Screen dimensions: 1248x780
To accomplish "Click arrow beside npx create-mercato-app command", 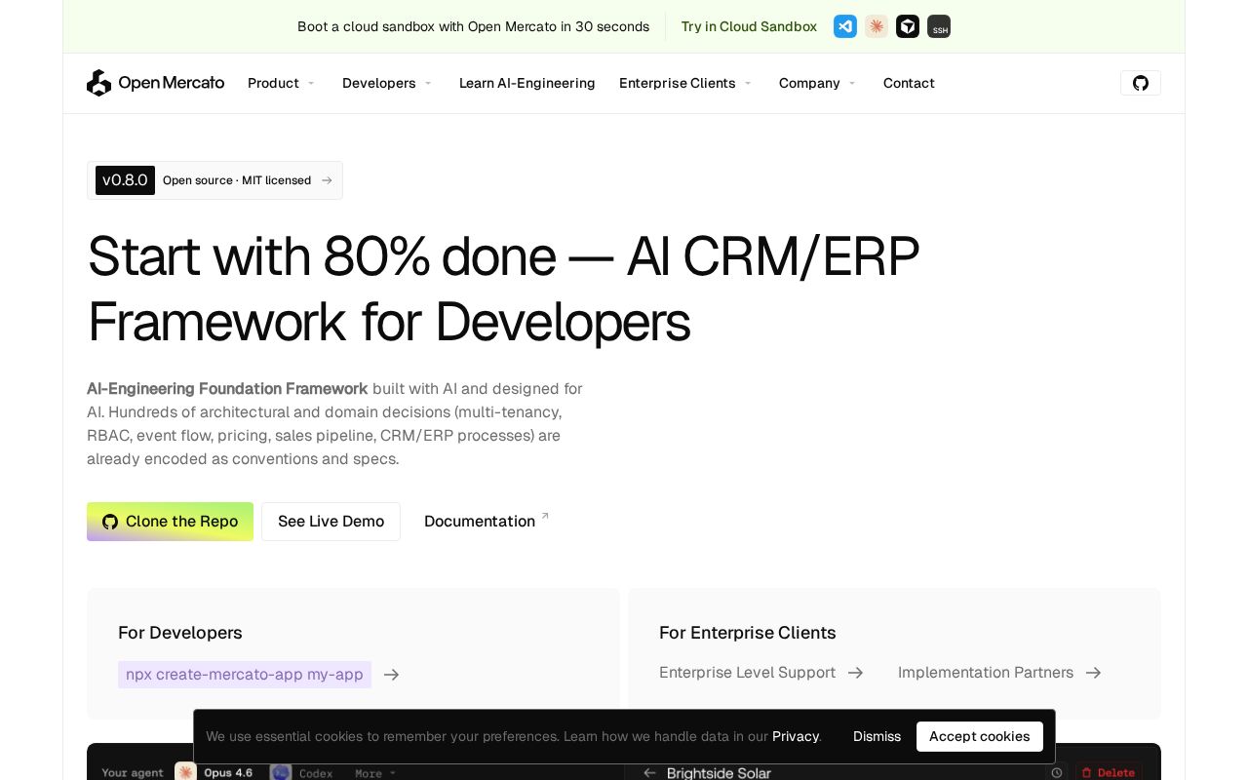I will [x=392, y=675].
